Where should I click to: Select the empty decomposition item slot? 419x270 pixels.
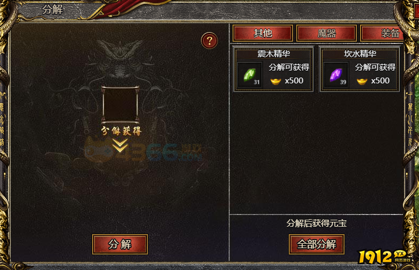(x=120, y=104)
